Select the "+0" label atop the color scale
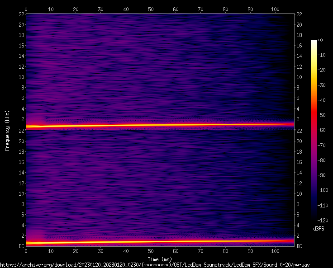 point(319,40)
